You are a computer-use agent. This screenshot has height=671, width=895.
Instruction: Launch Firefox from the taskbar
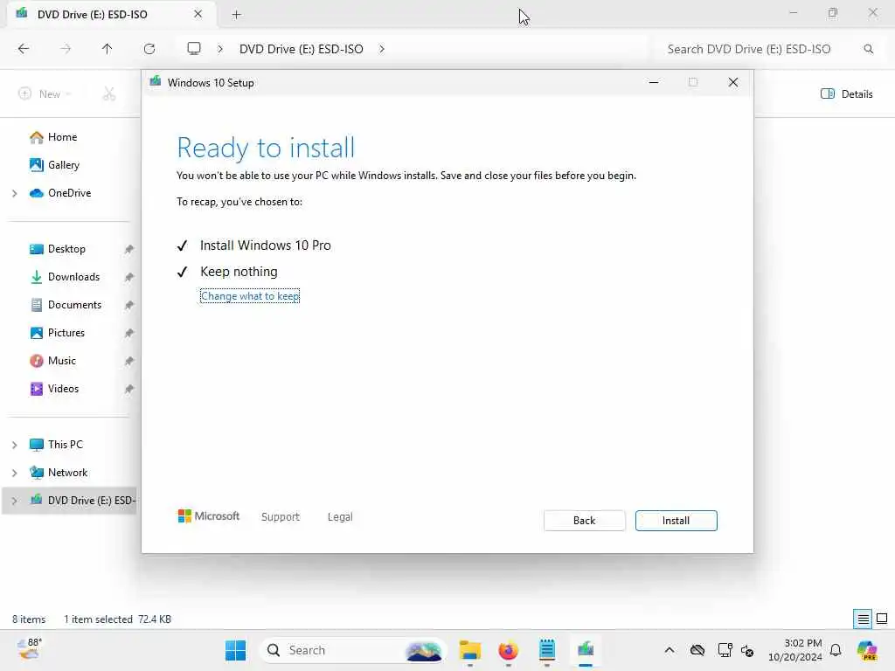click(x=508, y=650)
